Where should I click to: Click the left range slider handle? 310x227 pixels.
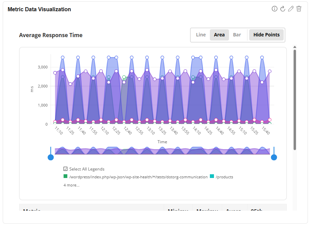coord(51,157)
